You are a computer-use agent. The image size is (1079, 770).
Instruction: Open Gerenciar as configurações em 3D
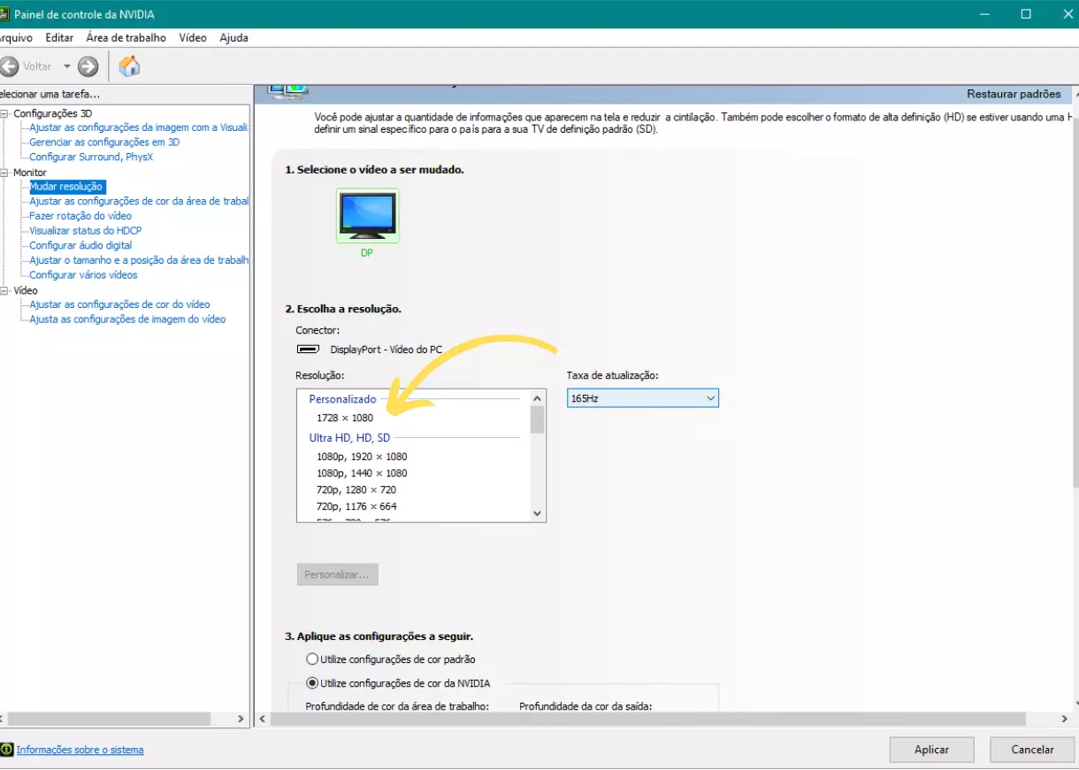104,142
